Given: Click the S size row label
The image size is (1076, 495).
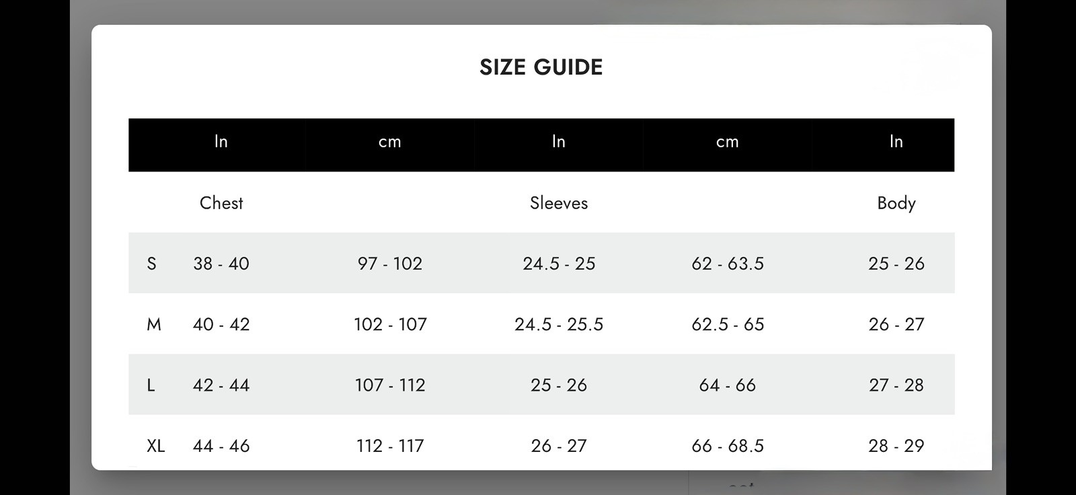Looking at the screenshot, I should pos(151,264).
